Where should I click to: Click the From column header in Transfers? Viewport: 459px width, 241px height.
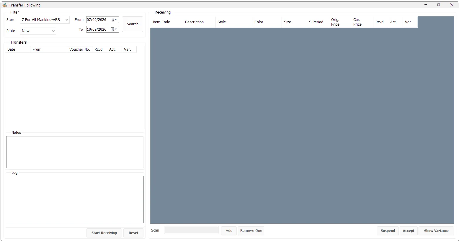tap(49, 49)
